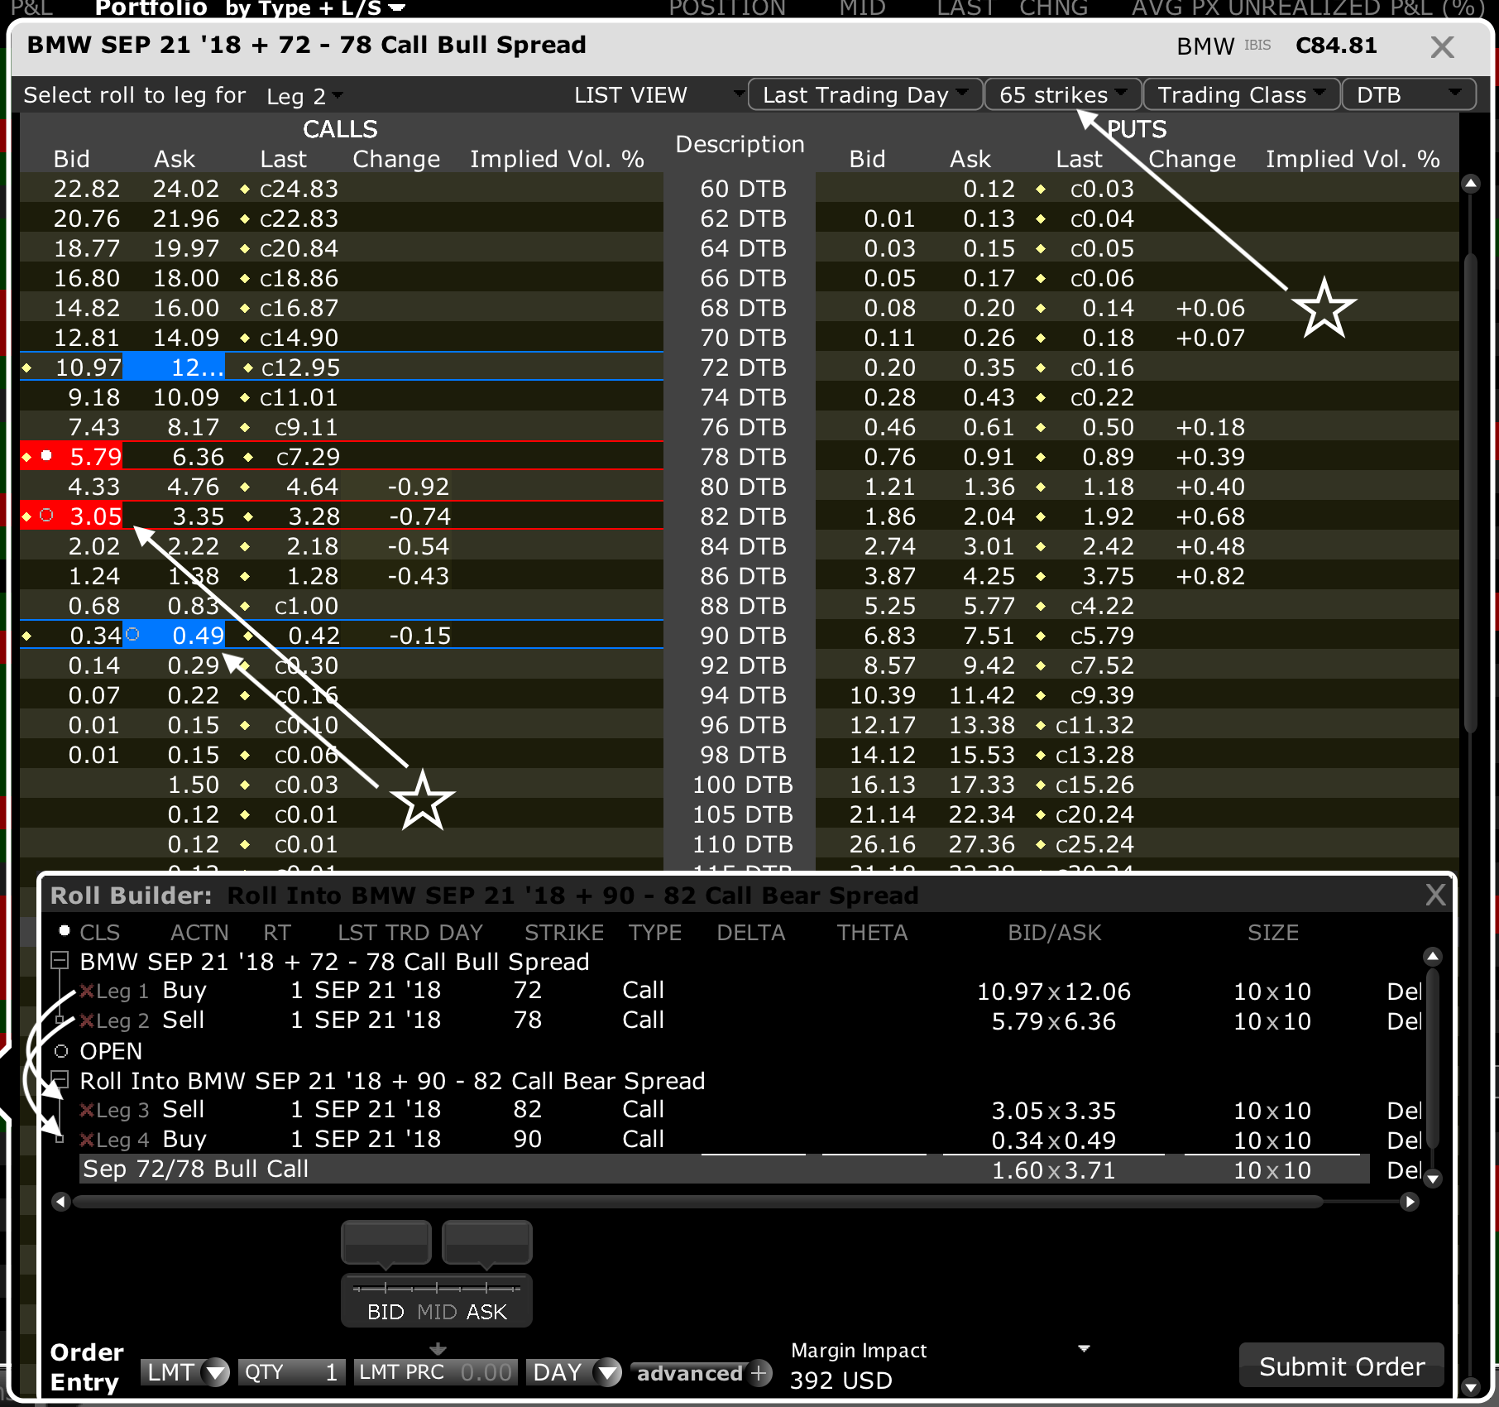Viewport: 1499px width, 1407px height.
Task: Click the LMT PRC price field
Action: (436, 1372)
